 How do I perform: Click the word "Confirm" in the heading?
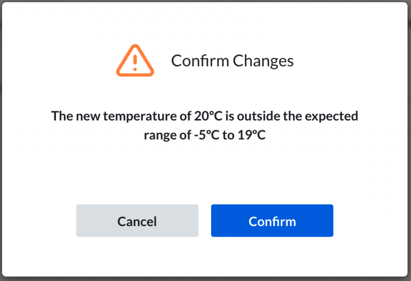tap(200, 61)
